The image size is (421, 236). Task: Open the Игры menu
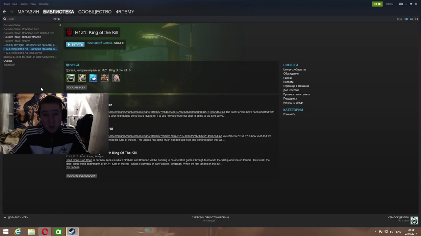(33, 4)
